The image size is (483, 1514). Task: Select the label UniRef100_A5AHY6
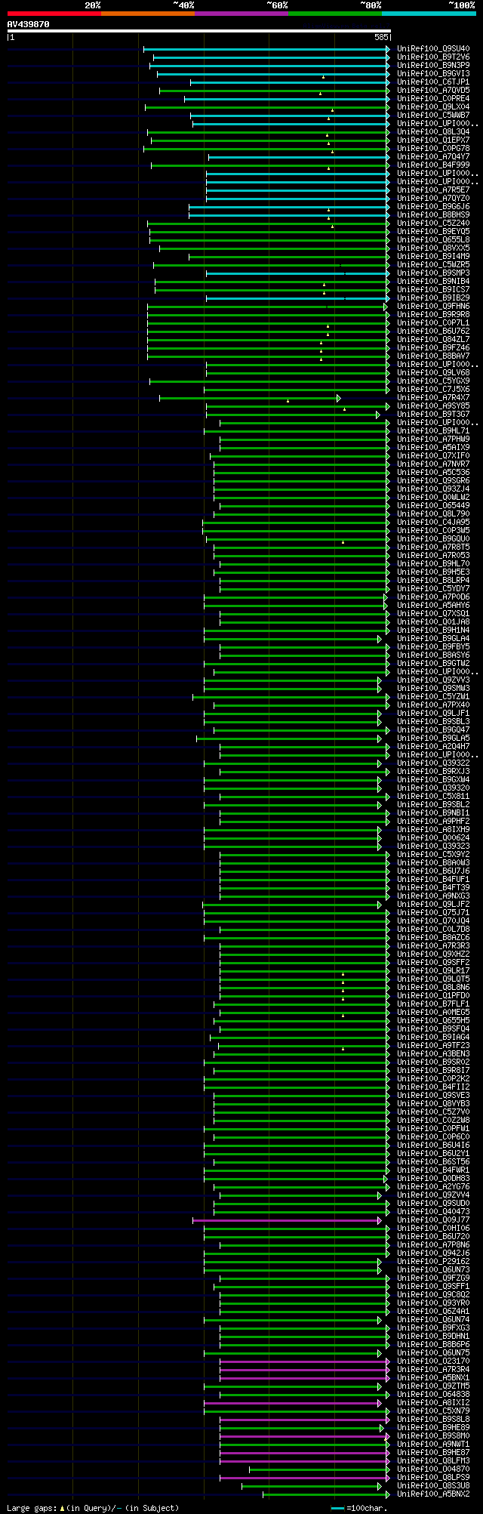click(x=433, y=605)
